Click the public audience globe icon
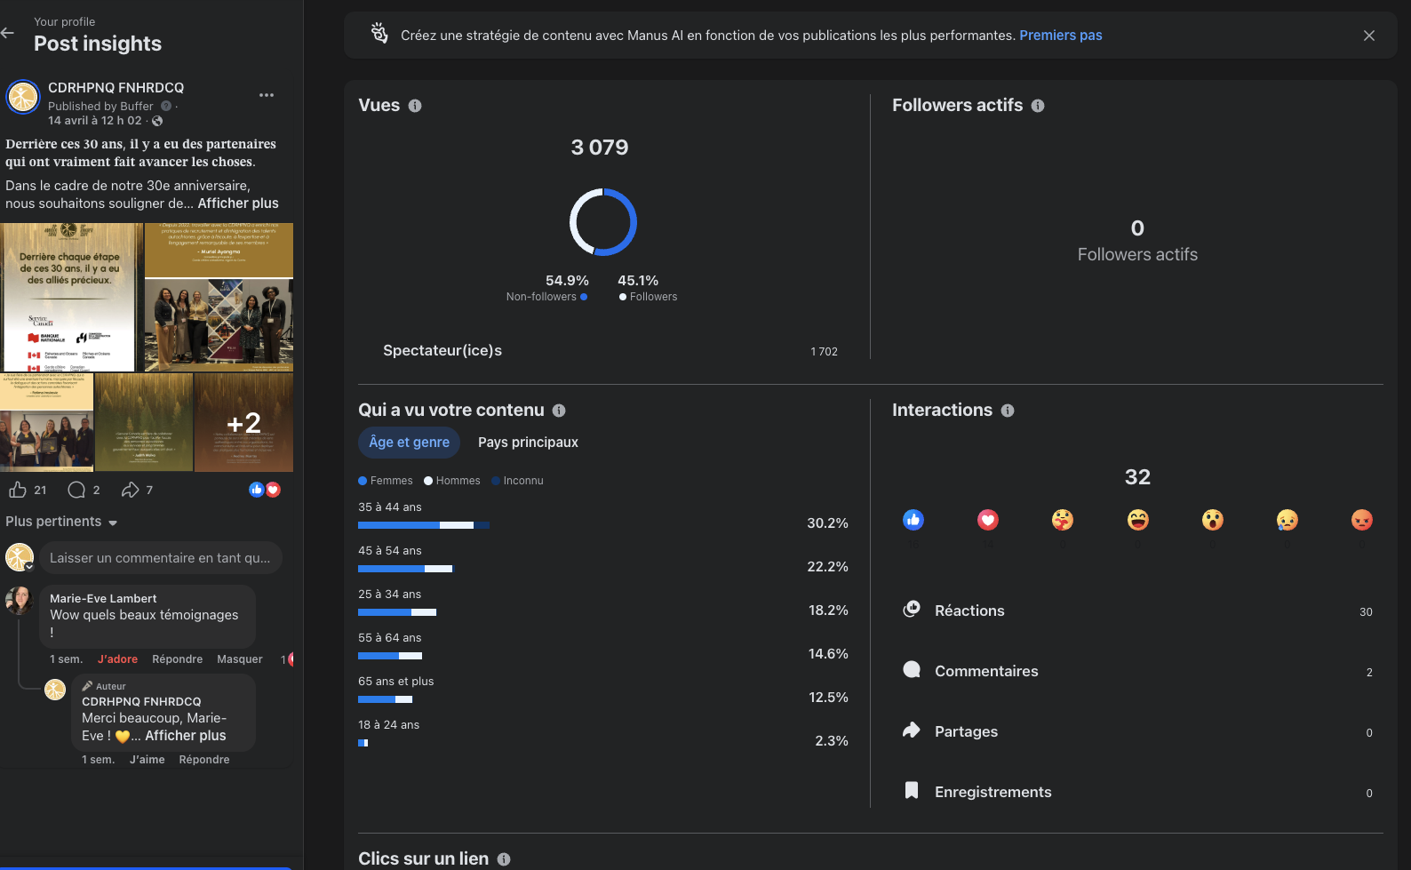Image resolution: width=1411 pixels, height=870 pixels. [157, 121]
